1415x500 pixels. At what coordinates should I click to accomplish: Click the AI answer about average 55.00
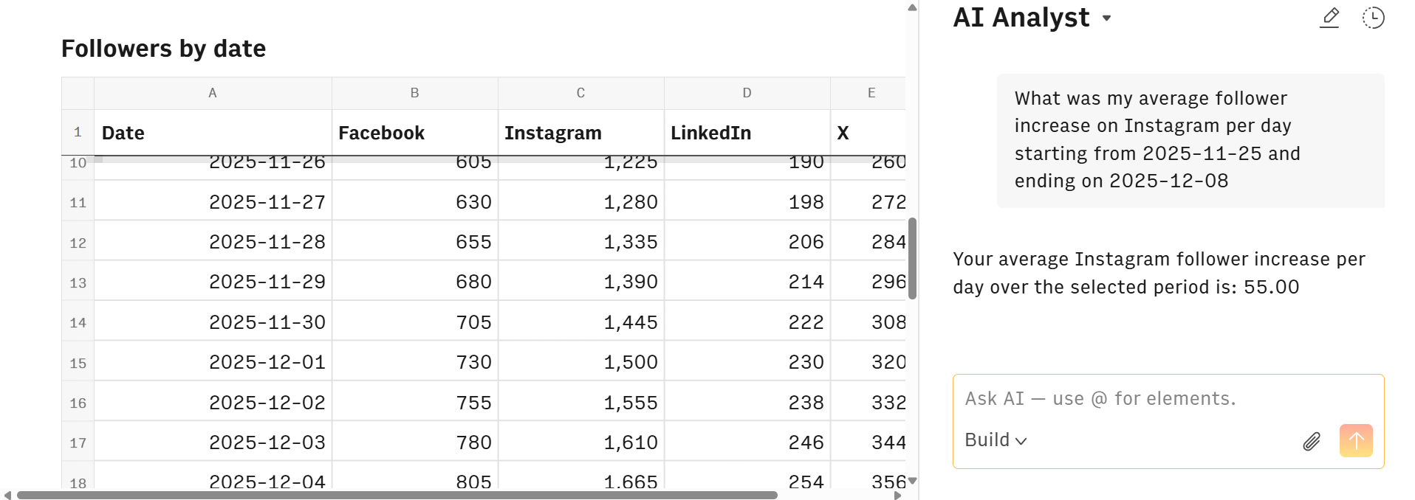[1158, 273]
